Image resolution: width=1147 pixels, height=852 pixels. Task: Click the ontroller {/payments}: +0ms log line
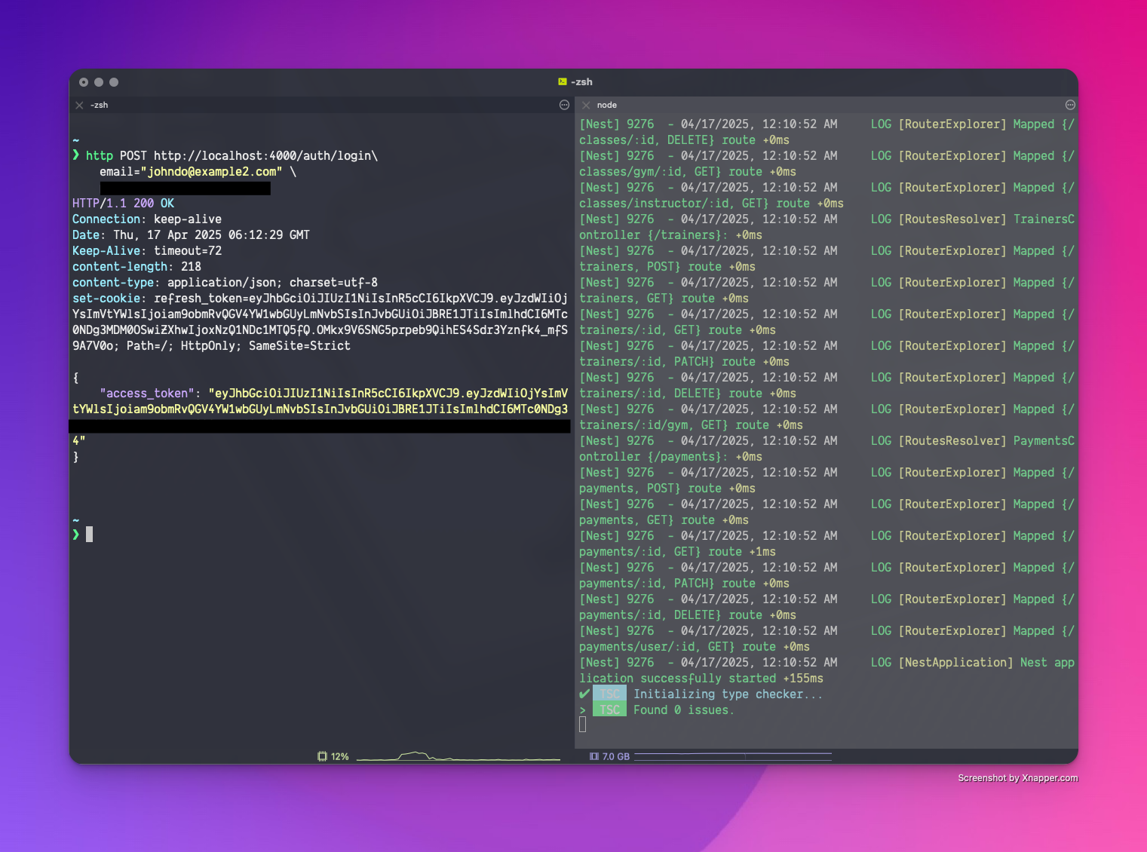(x=670, y=456)
